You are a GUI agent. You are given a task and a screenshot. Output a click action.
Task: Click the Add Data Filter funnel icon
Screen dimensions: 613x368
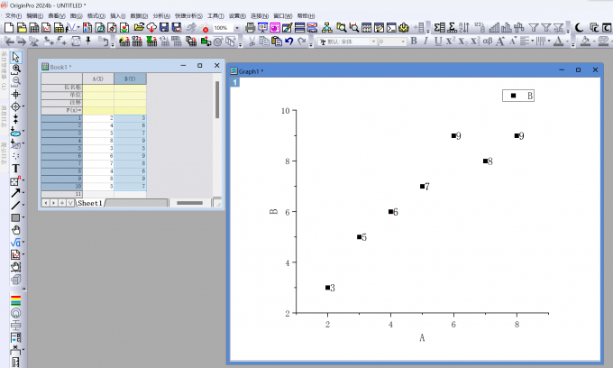[x=534, y=27]
